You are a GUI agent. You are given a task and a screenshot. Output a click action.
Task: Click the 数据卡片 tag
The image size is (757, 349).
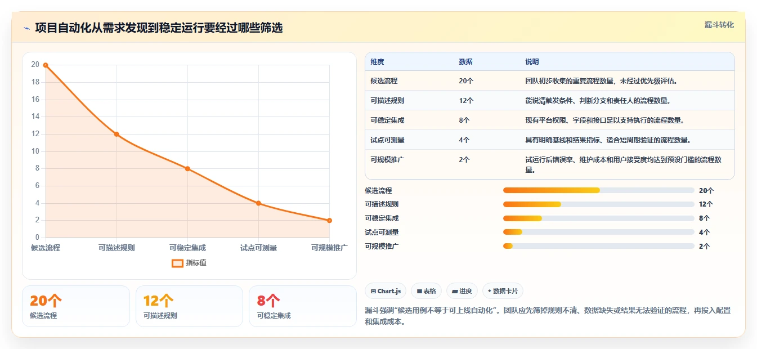point(503,291)
